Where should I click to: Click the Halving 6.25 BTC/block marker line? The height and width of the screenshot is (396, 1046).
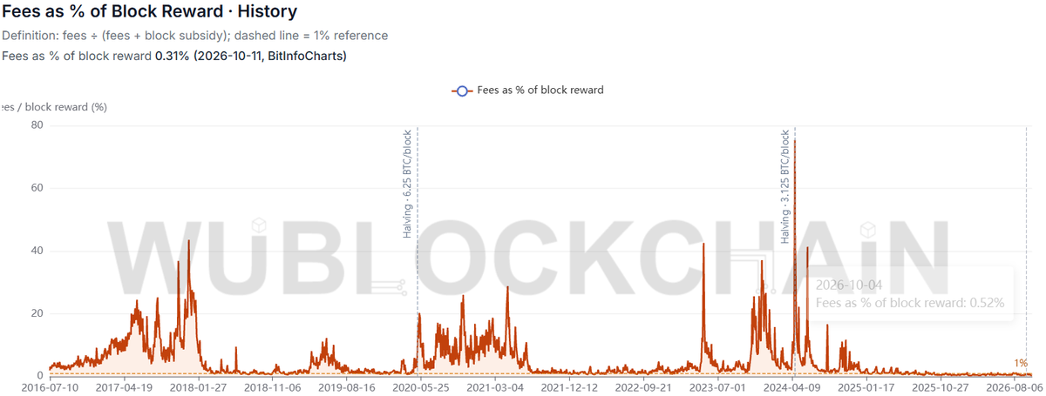[418, 251]
